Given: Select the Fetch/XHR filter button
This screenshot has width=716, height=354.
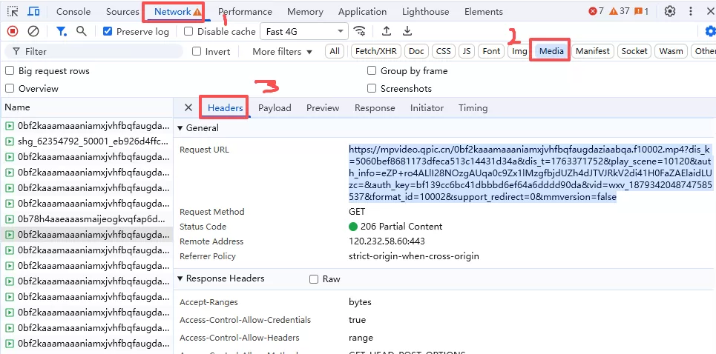Looking at the screenshot, I should click(375, 51).
